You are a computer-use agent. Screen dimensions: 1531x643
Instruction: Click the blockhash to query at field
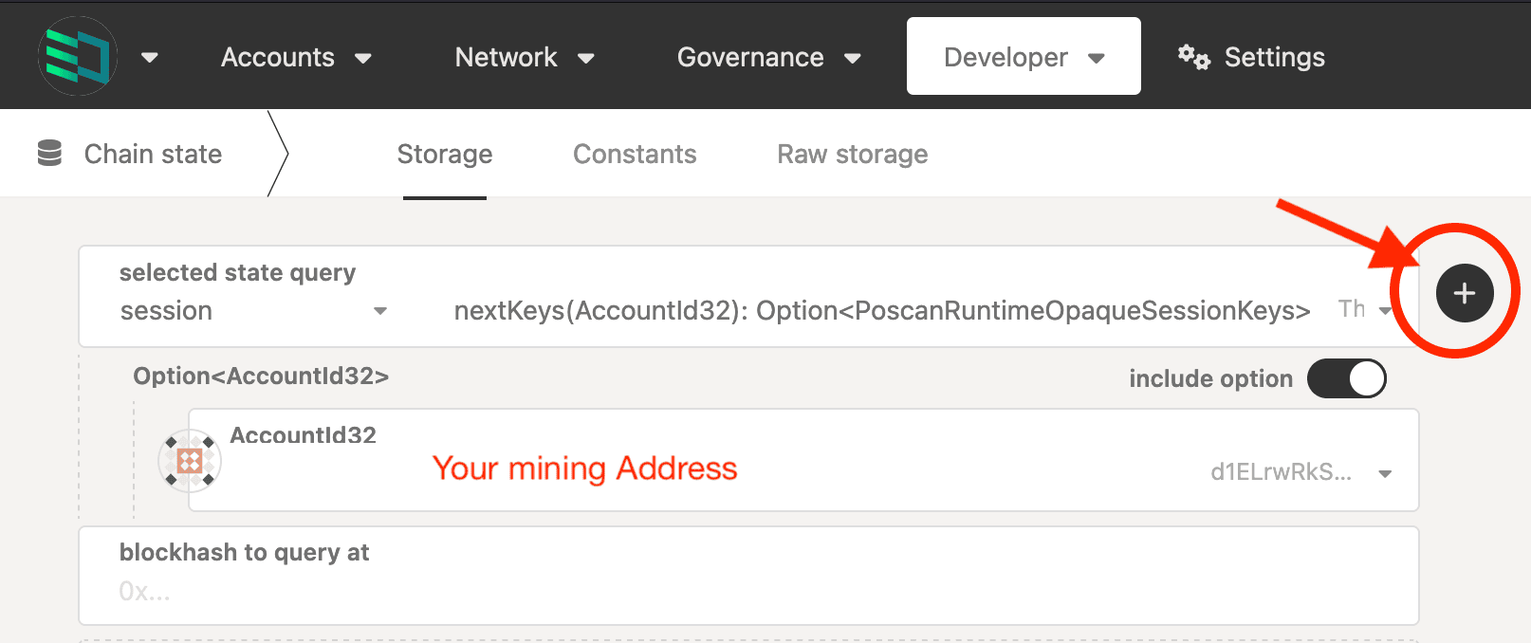click(747, 591)
